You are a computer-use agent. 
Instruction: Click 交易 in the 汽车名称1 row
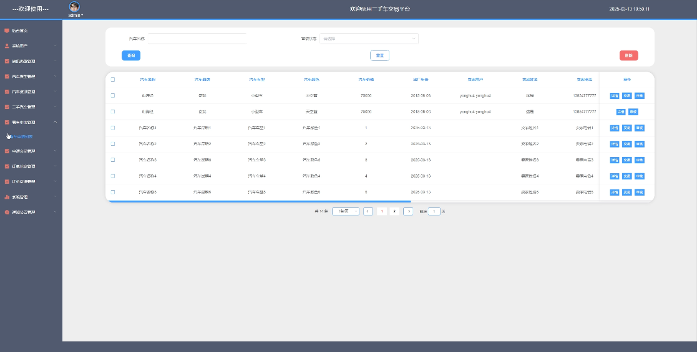pyautogui.click(x=626, y=128)
